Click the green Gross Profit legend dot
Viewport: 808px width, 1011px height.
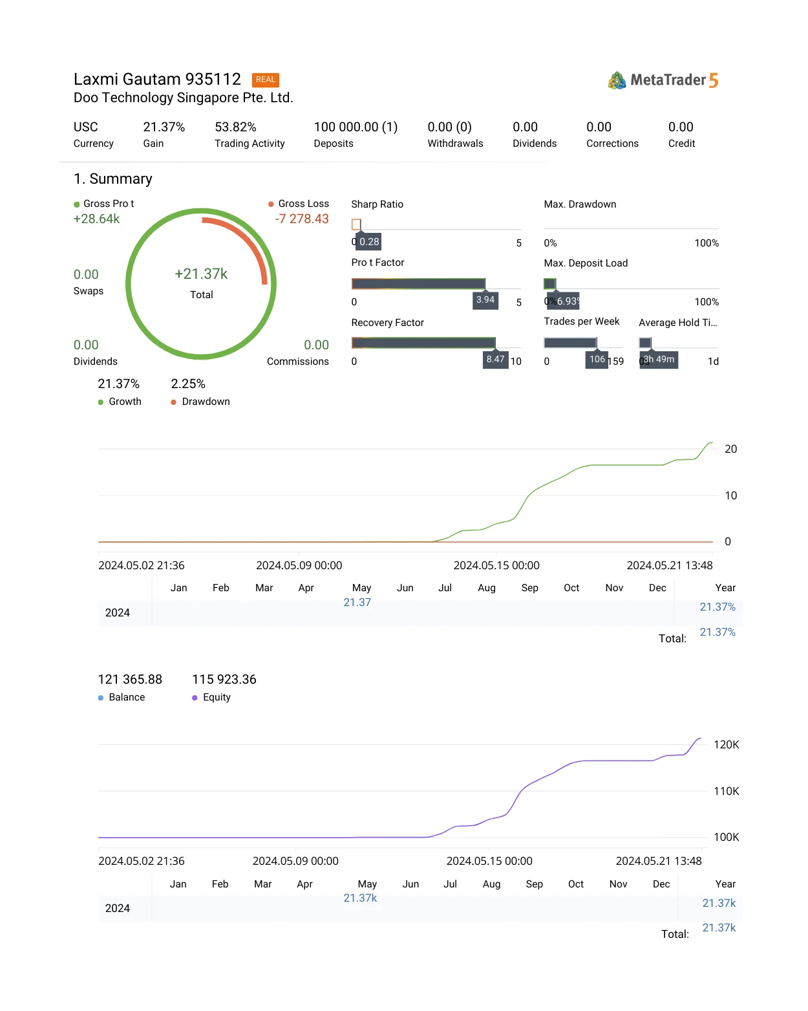click(x=77, y=204)
